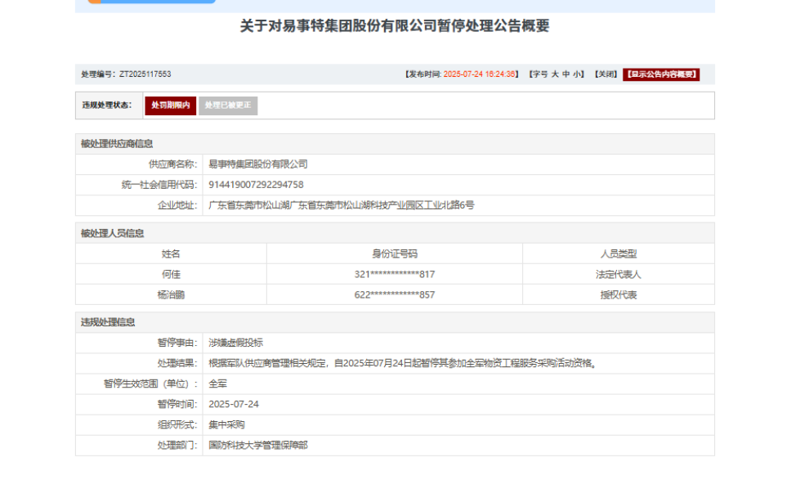Viewport: 791px width, 480px height.
Task: Select the 处理已被更正 status tab
Action: 228,105
